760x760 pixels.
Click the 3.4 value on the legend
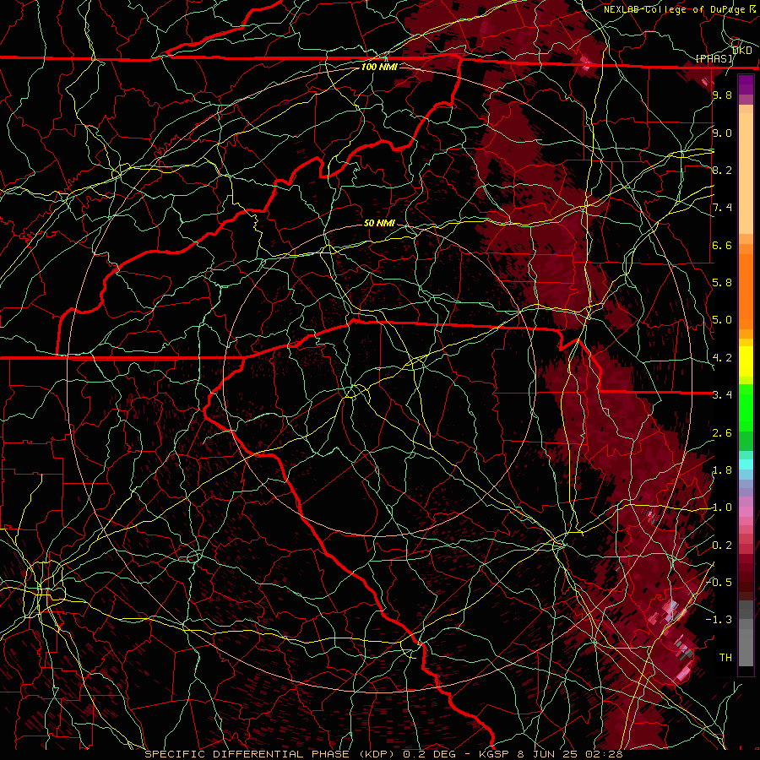tap(722, 395)
